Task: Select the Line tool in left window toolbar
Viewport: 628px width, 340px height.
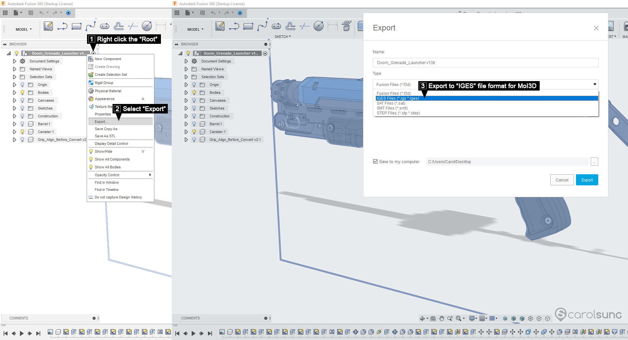Action: (x=62, y=26)
